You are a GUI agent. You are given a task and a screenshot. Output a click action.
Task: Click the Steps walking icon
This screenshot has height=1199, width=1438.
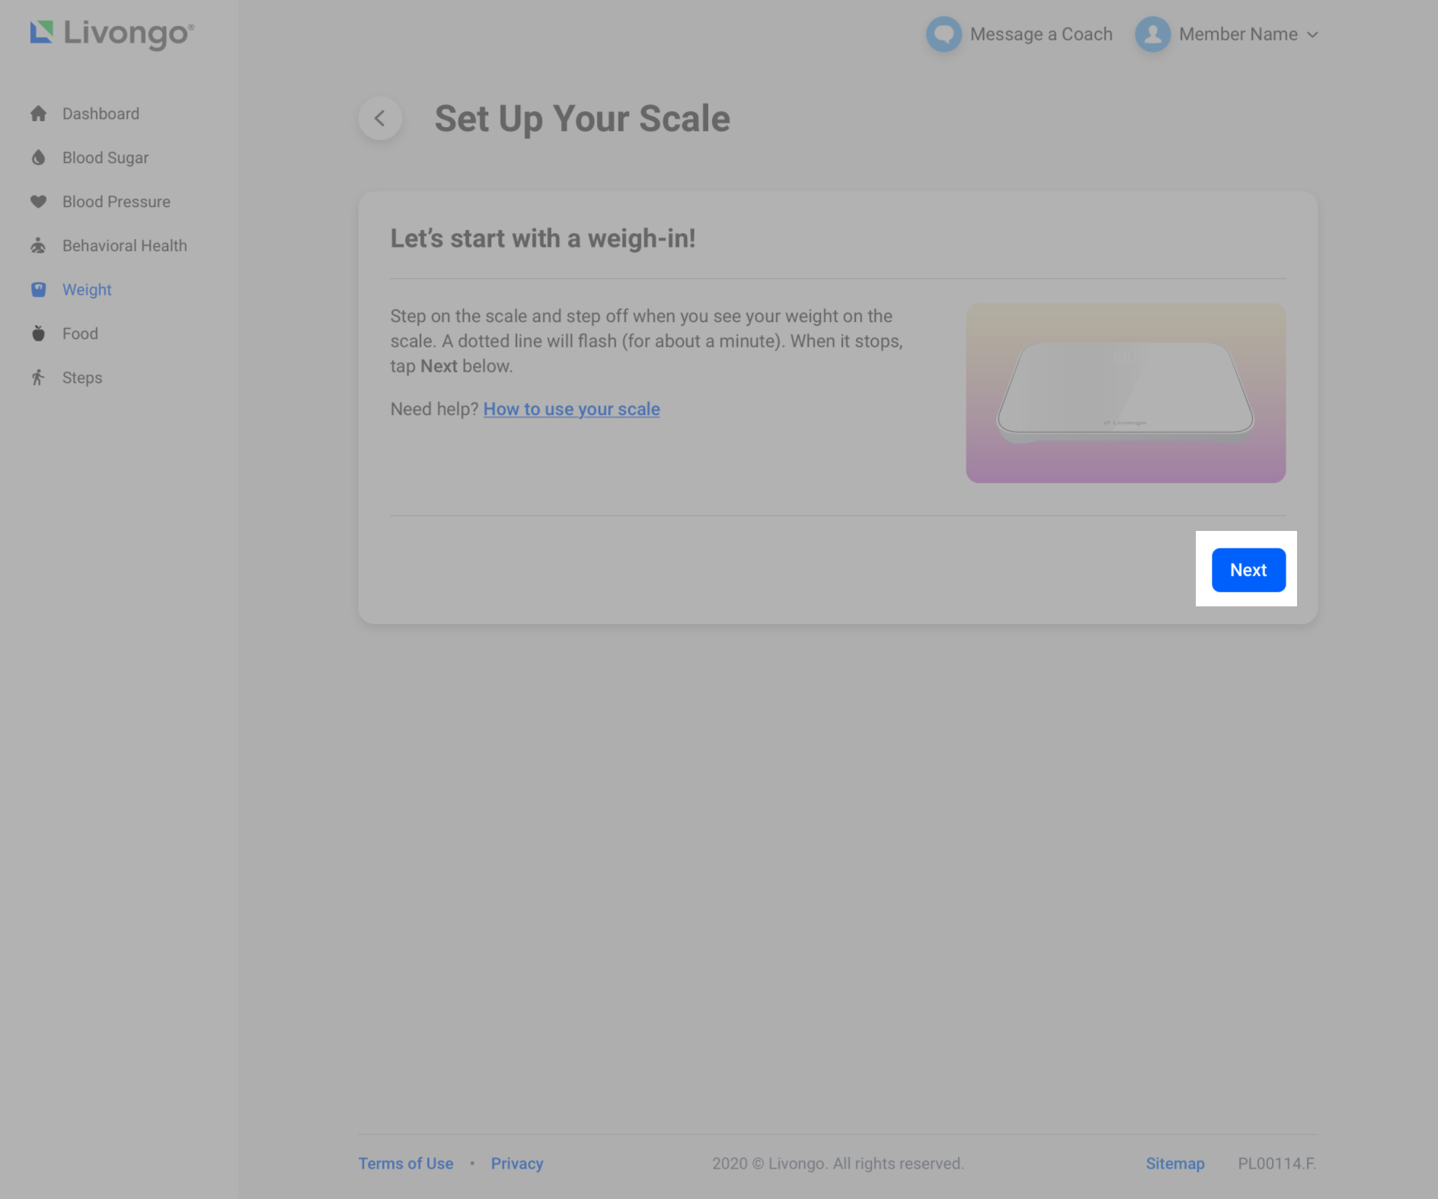point(38,377)
